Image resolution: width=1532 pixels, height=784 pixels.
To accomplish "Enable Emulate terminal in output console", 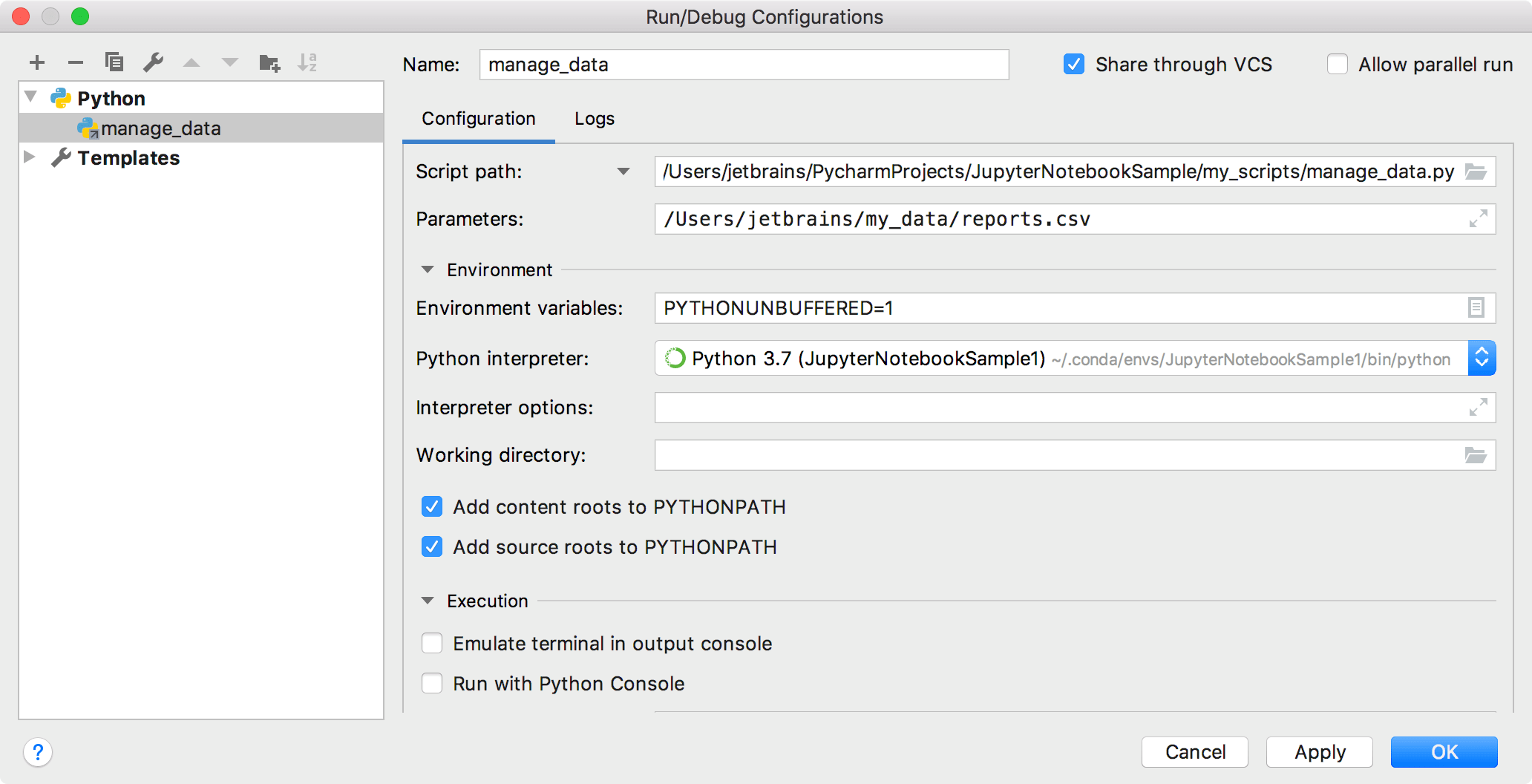I will point(431,643).
